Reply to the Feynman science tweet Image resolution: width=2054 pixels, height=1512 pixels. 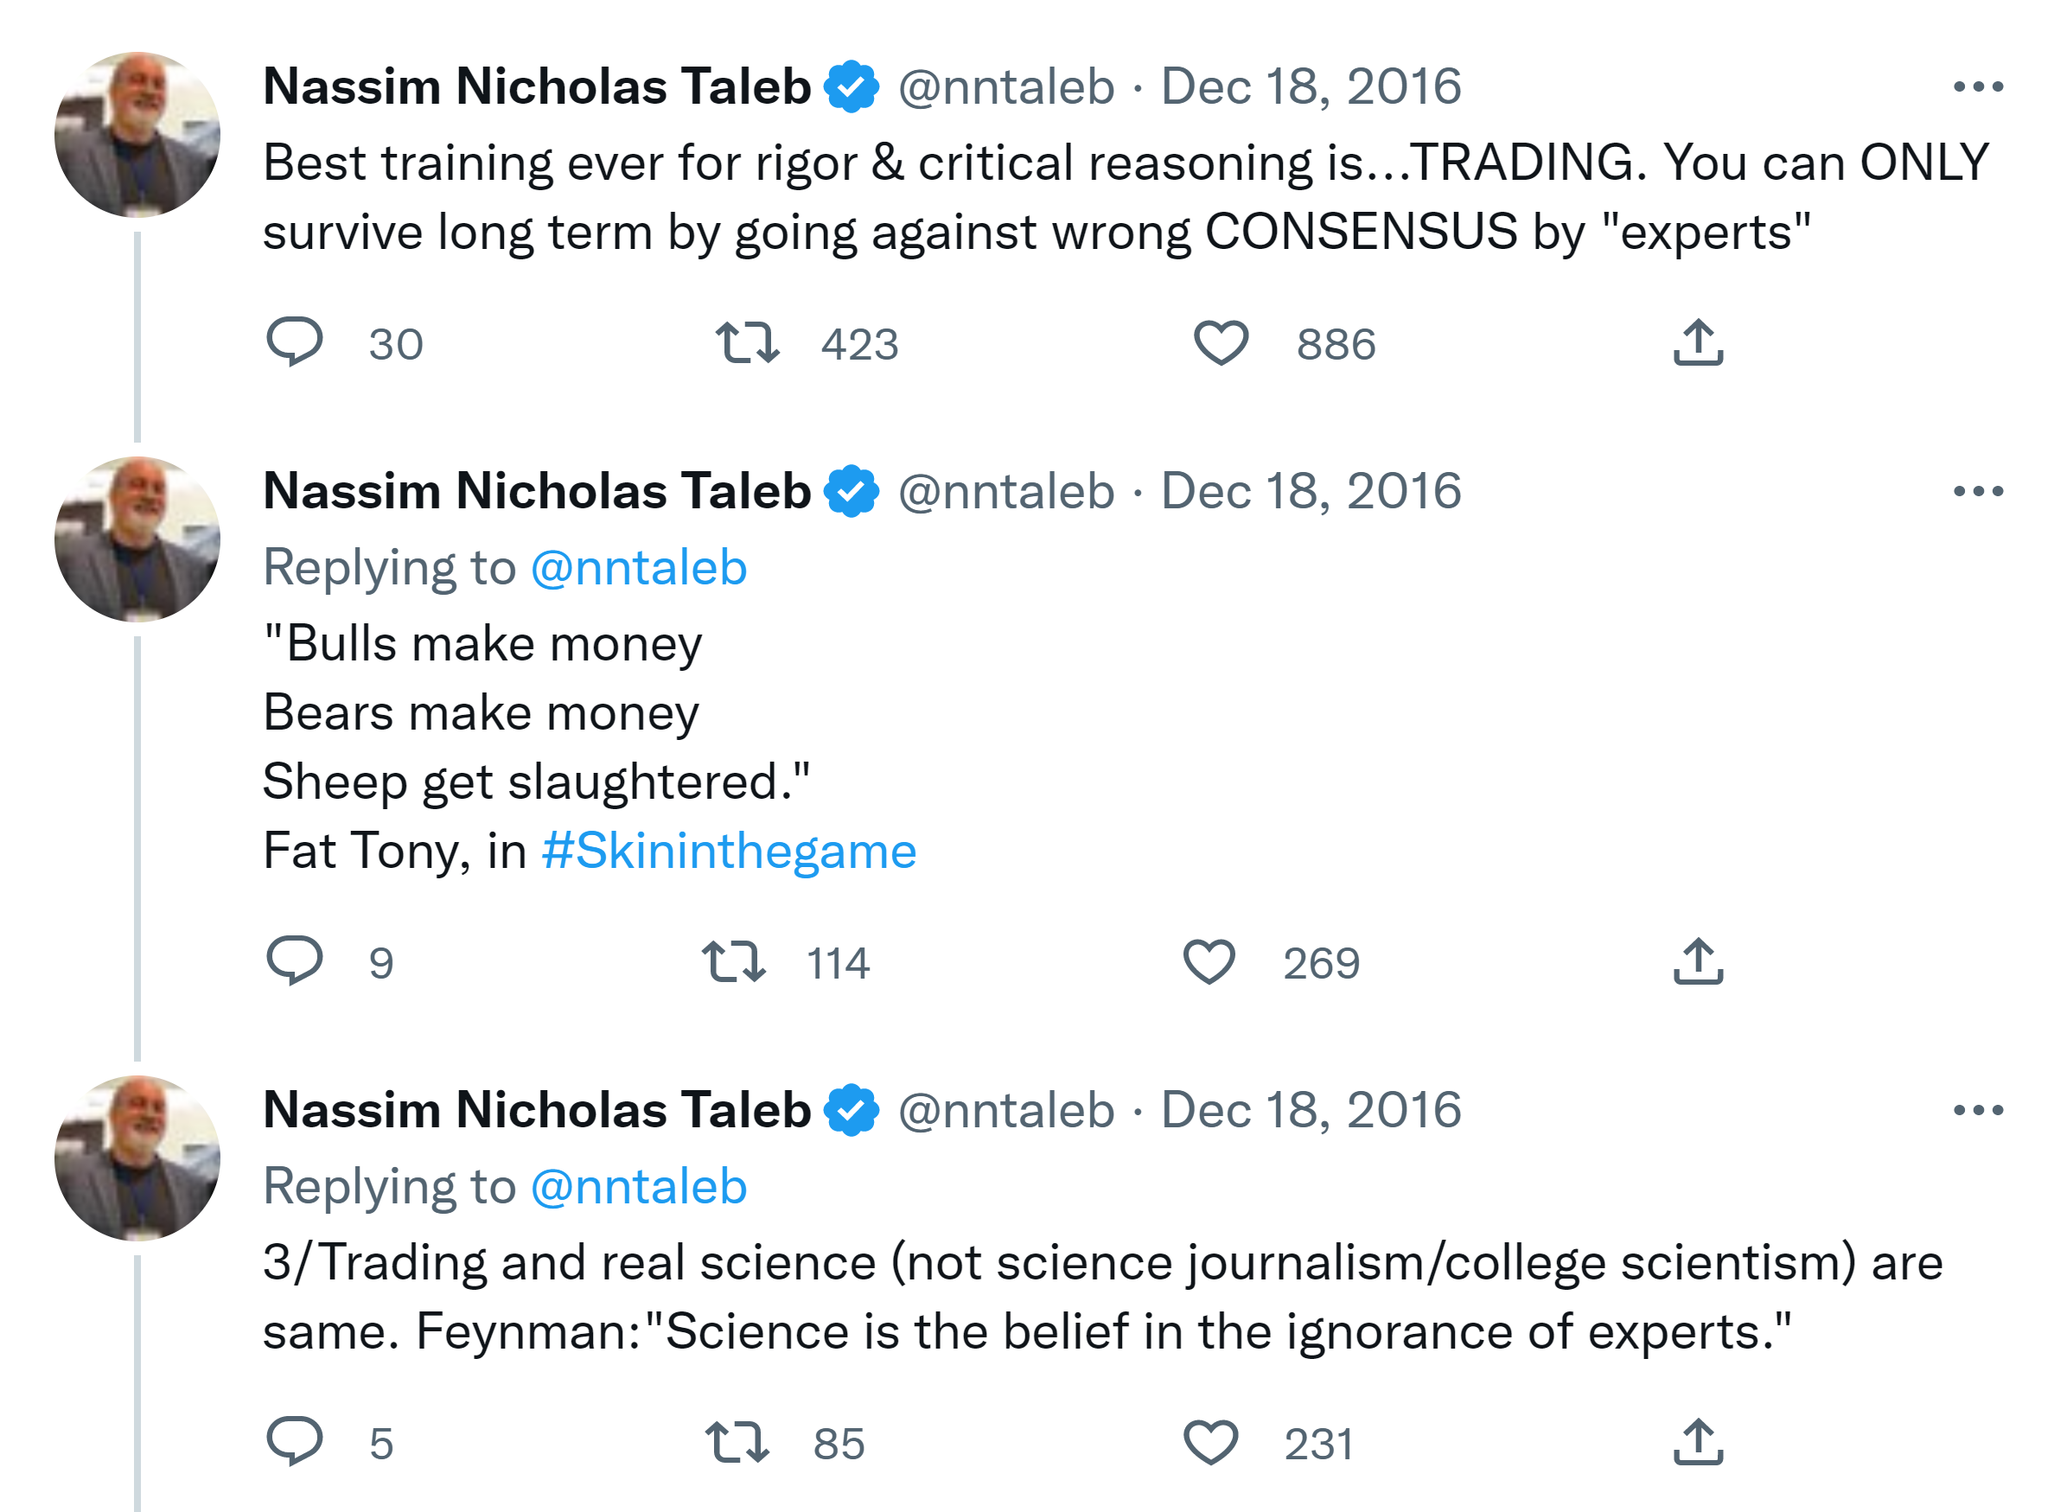point(294,1441)
